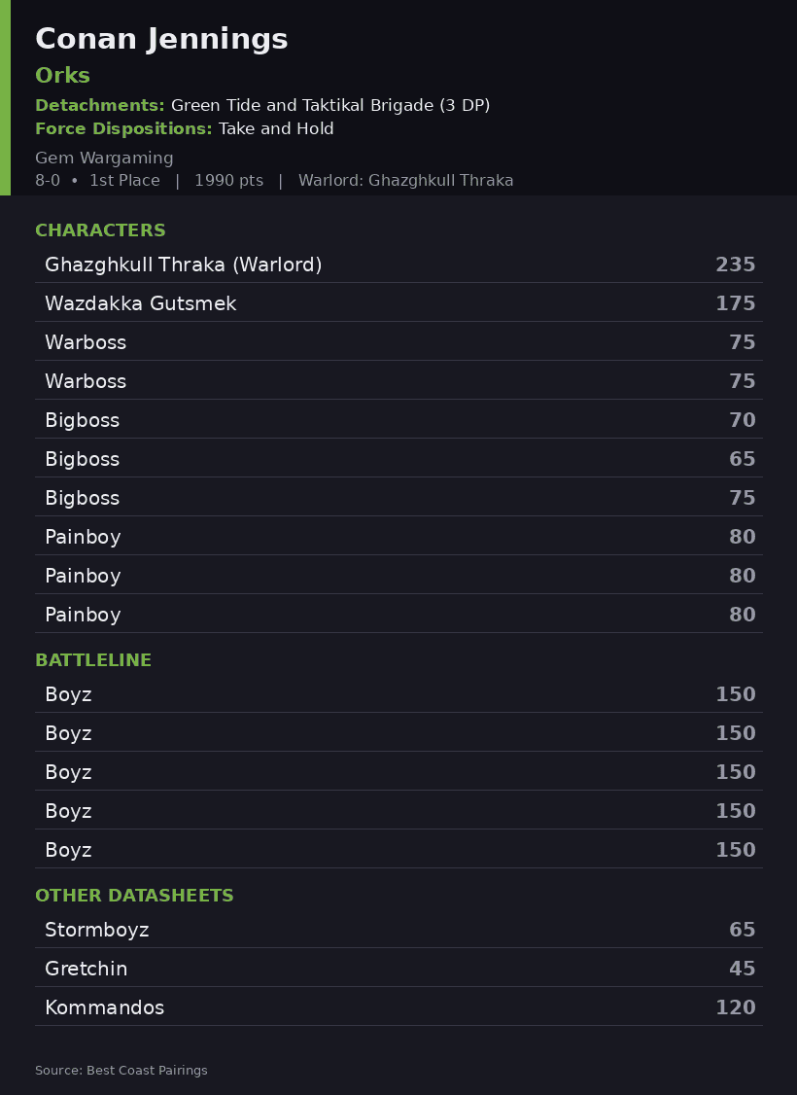Click the Force Dispositions label
This screenshot has width=797, height=1095.
coord(123,128)
